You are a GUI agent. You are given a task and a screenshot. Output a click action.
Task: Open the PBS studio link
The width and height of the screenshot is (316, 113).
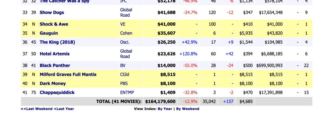point(124,83)
